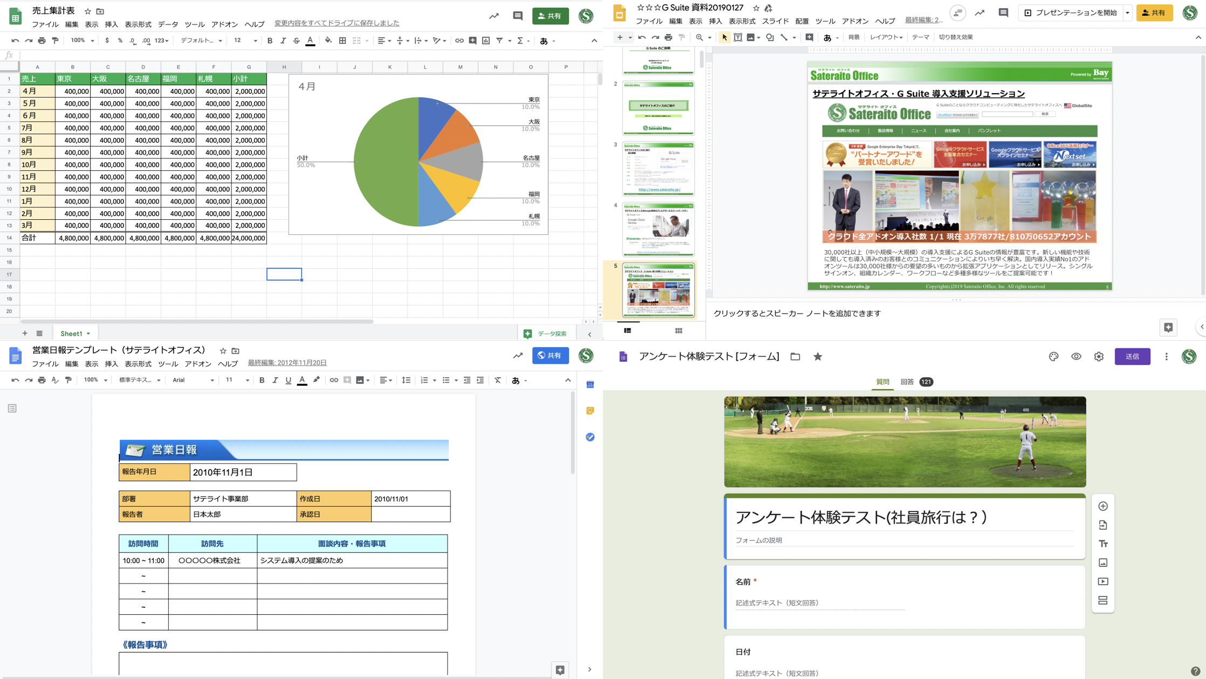Screen dimensions: 1206x679
Task: Click green 共有 button in Sheets
Action: pos(550,16)
